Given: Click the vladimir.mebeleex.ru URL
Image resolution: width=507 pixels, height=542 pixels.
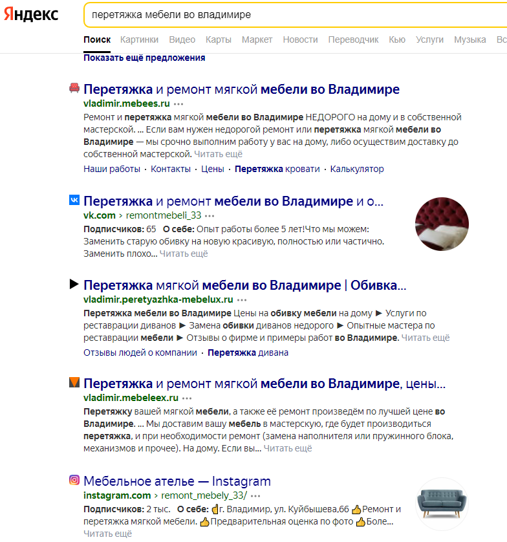Looking at the screenshot, I should point(131,398).
